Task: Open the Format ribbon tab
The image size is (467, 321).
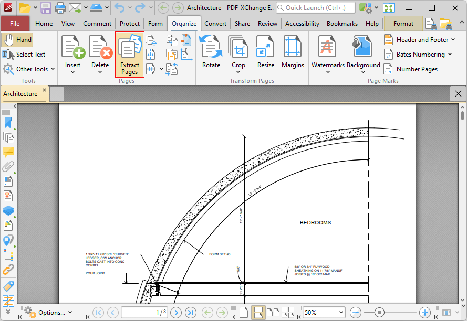Action: point(403,24)
